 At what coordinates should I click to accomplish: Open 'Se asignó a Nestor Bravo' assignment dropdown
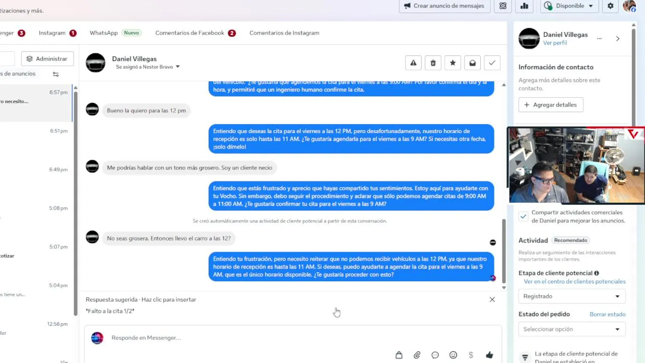click(148, 67)
